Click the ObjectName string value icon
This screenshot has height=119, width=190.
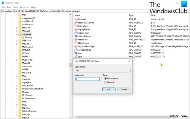click(76, 43)
